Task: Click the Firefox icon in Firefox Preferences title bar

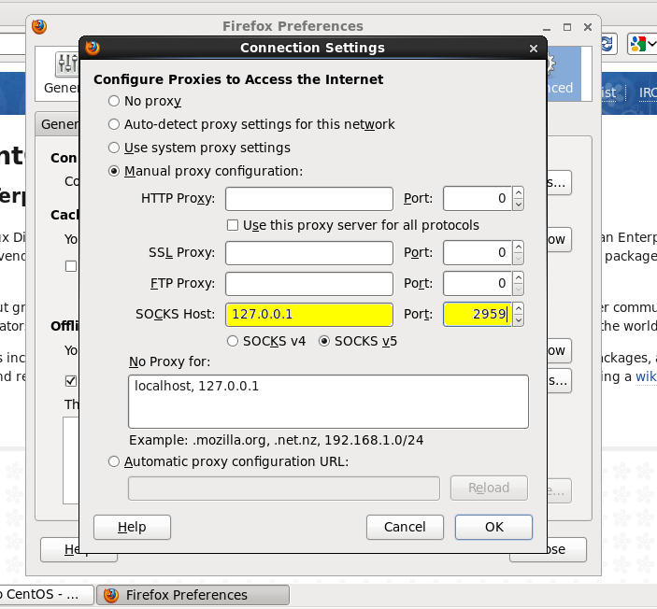Action: (x=39, y=26)
